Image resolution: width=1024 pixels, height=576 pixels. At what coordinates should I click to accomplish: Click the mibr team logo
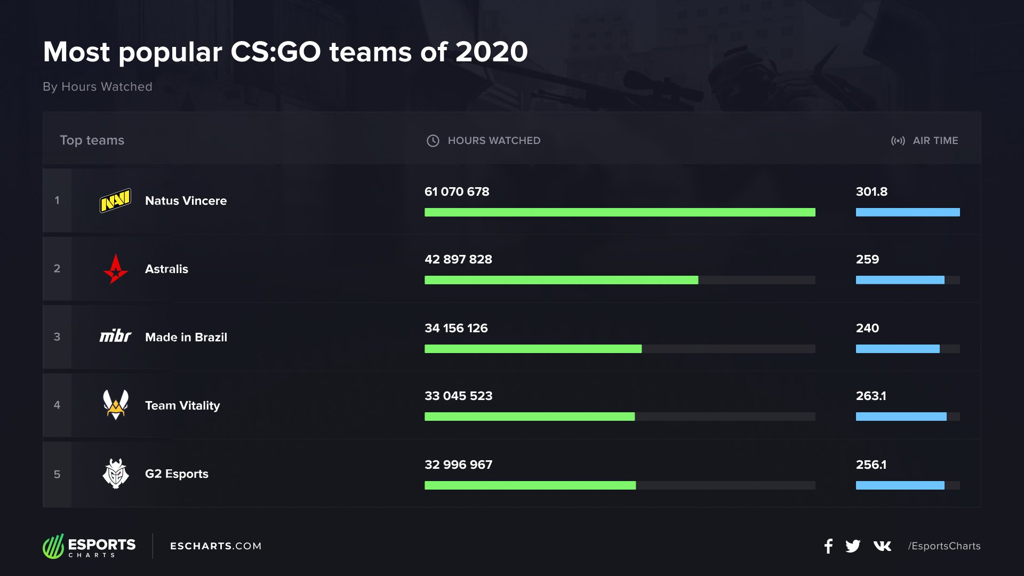(115, 336)
